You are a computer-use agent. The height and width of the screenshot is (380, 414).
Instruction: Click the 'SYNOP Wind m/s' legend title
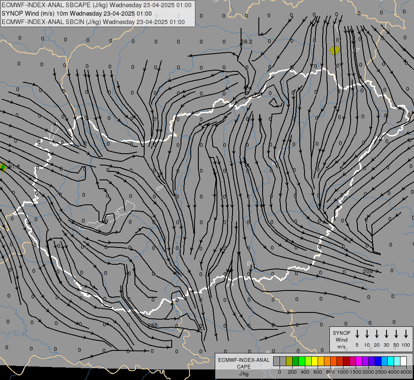pos(341,339)
